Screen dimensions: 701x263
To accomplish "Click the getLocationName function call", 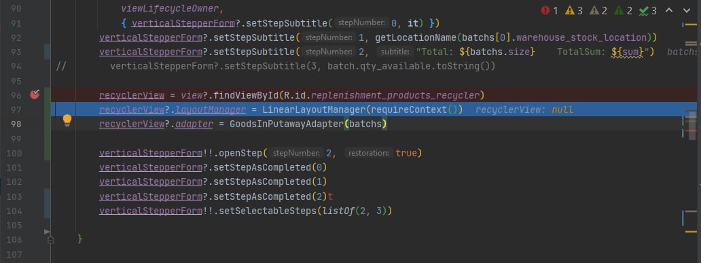I will click(416, 37).
